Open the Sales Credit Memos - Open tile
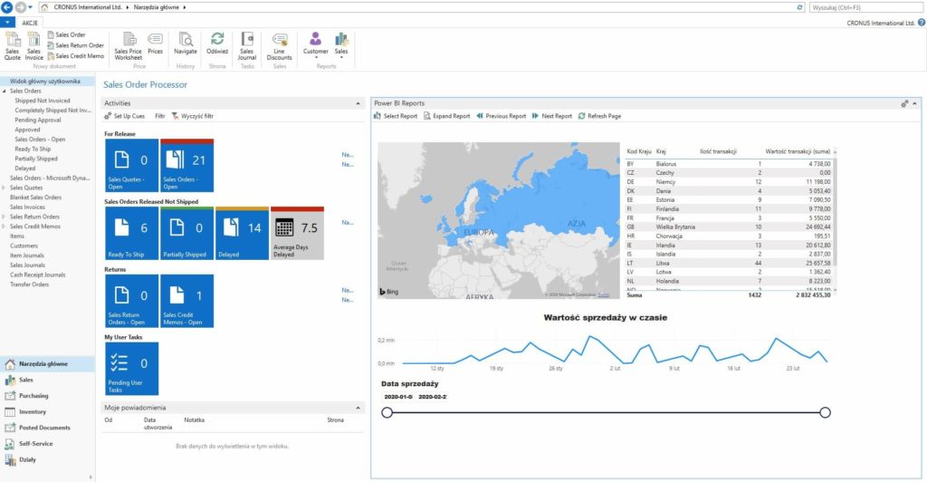Screen dimensions: 927x482 (x=186, y=301)
